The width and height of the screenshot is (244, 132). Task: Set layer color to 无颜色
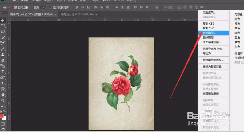click(x=237, y=14)
